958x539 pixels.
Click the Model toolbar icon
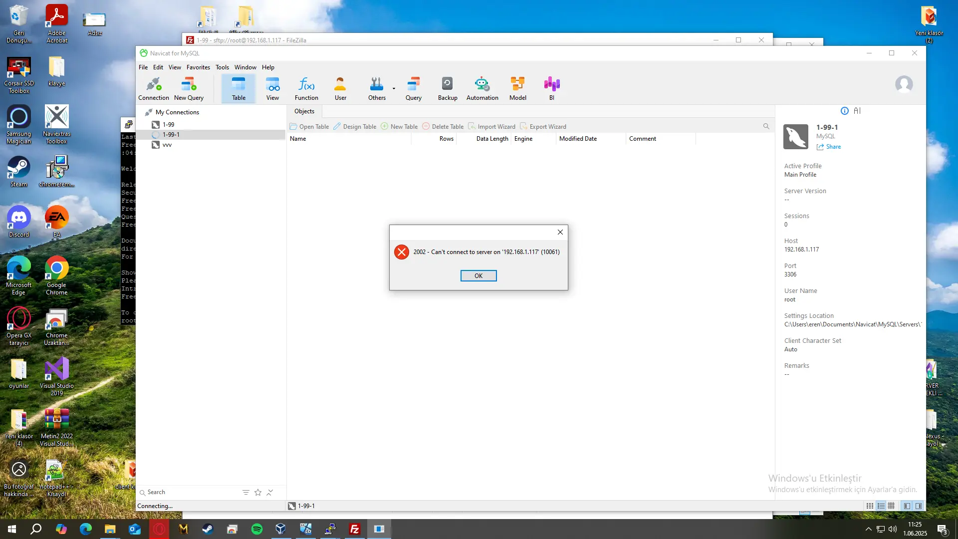(x=518, y=89)
